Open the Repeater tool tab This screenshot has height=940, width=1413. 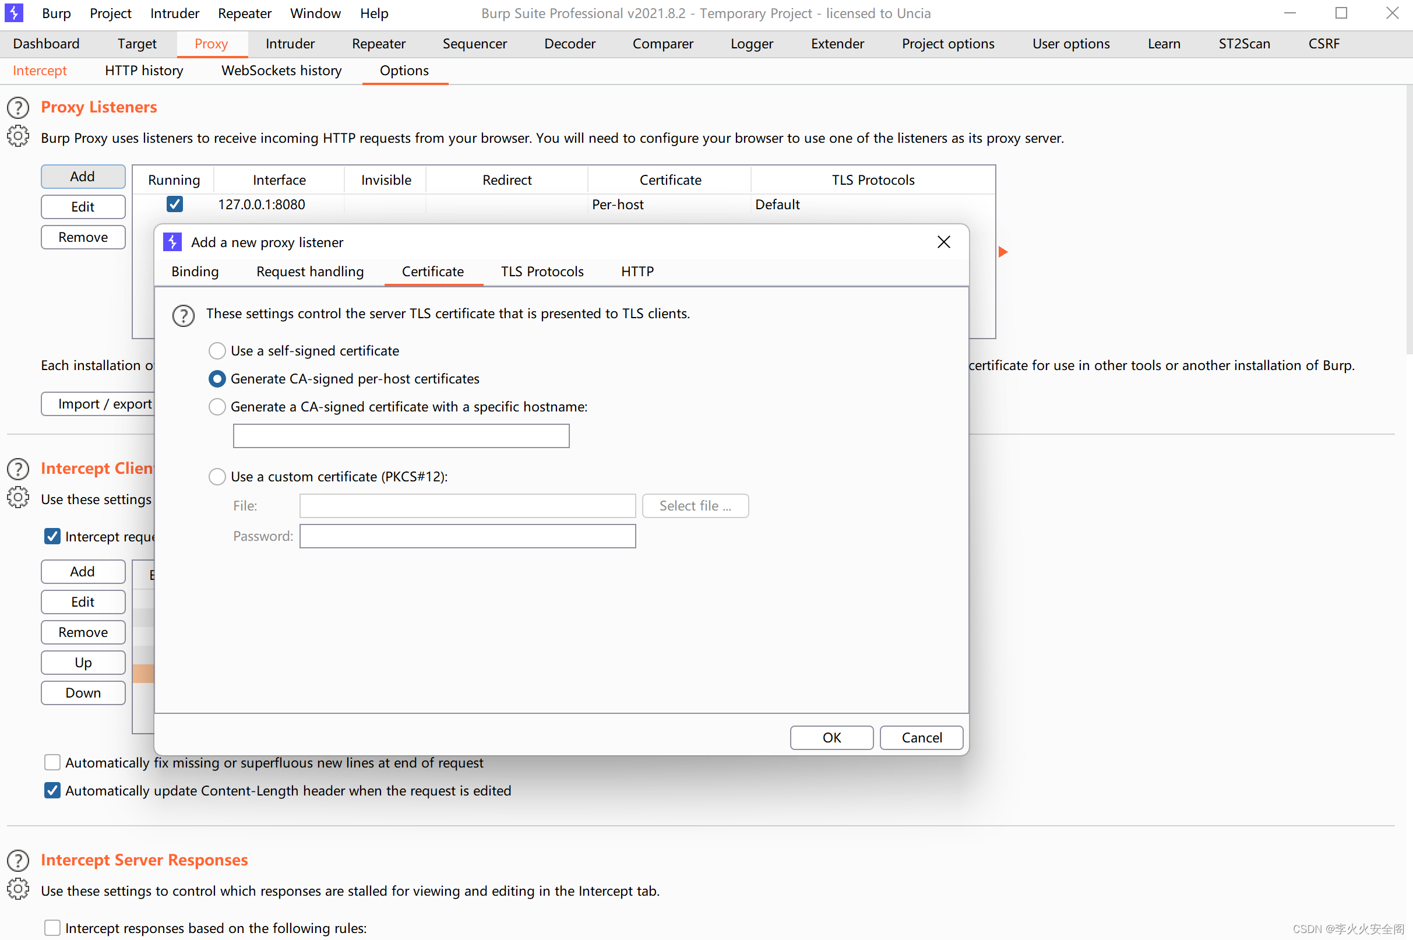pos(379,44)
